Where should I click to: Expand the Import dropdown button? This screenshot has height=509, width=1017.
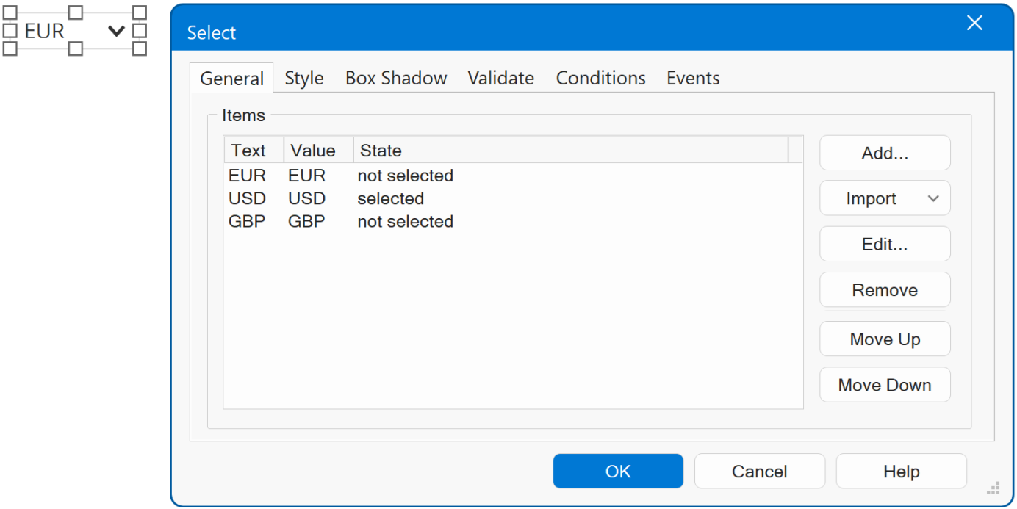coord(884,199)
